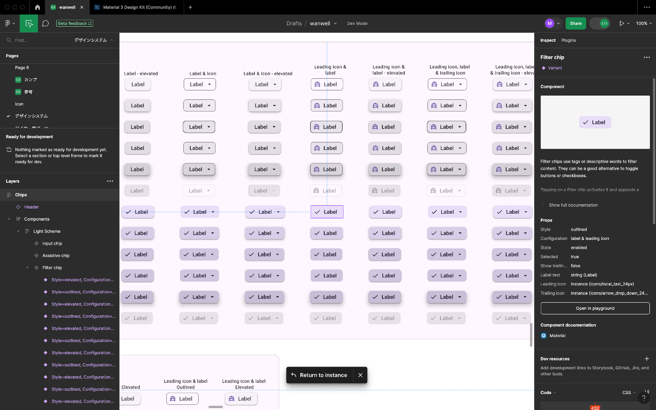Open the help question mark button
The image size is (656, 410).
(x=644, y=397)
